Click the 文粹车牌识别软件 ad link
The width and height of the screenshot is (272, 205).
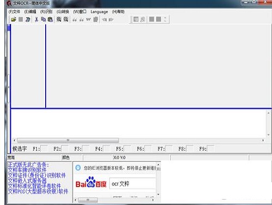[27, 170]
